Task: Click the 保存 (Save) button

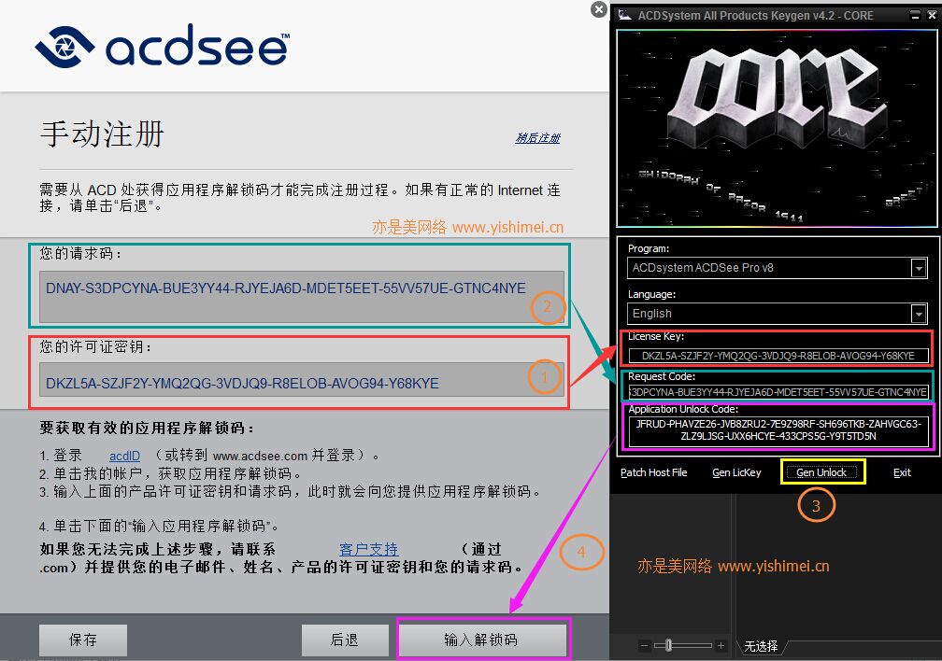Action: coord(83,640)
